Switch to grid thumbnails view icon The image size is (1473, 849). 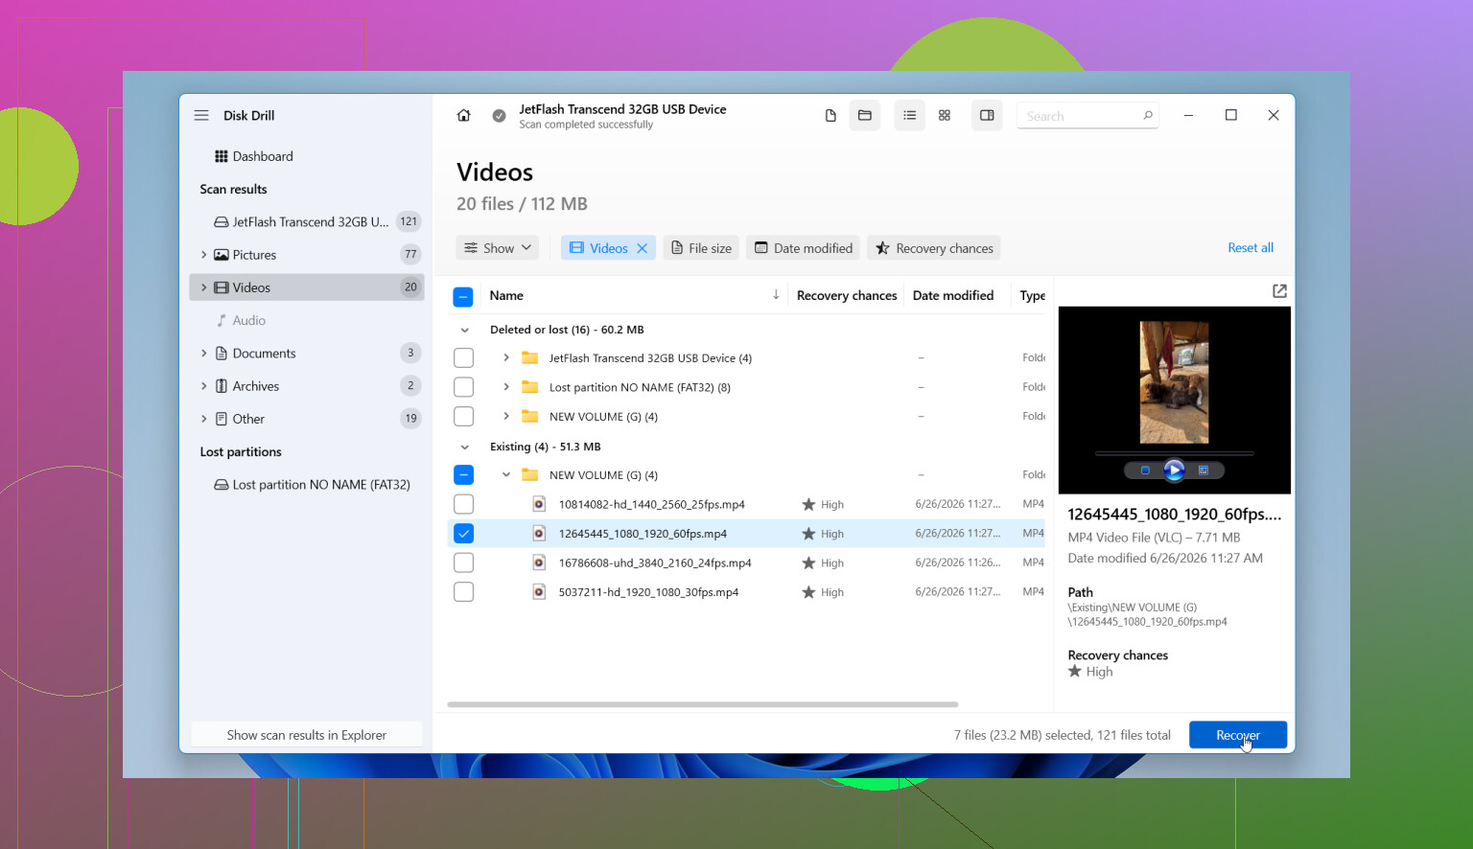coord(945,116)
